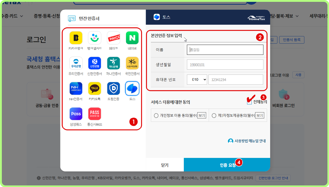Viewport: 329px width, 187px height.
Task: Choose the 뱅크샐러드 certificate icon
Action: pos(94,38)
